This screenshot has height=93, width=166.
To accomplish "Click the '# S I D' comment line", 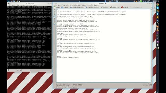I will (x=59, y=45).
